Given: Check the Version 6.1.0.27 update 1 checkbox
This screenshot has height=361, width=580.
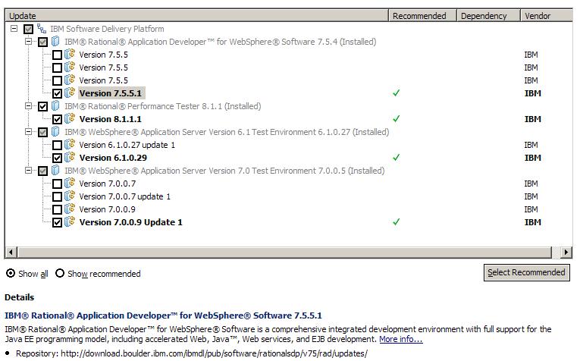Looking at the screenshot, I should 57,145.
